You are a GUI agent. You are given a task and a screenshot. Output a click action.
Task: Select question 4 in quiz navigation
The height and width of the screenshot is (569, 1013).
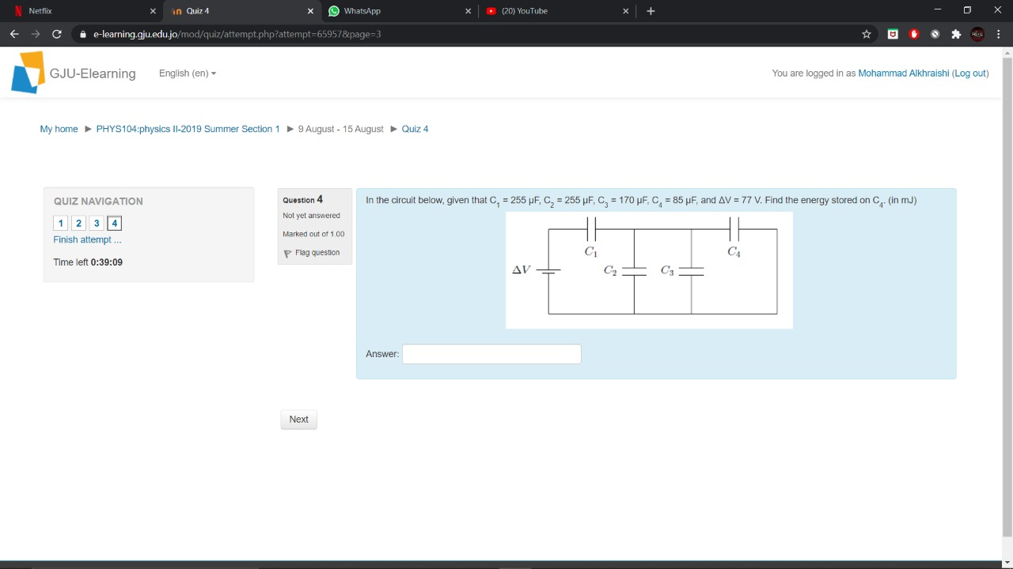click(115, 224)
